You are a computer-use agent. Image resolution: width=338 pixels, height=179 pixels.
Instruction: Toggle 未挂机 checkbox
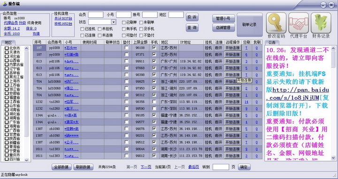[x=100, y=29]
